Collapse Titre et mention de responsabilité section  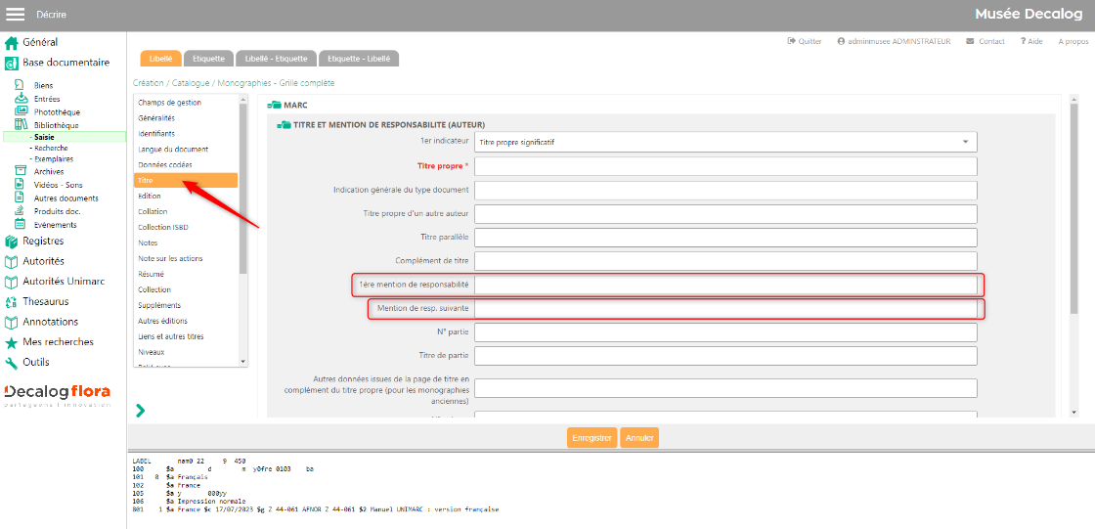[x=284, y=124]
